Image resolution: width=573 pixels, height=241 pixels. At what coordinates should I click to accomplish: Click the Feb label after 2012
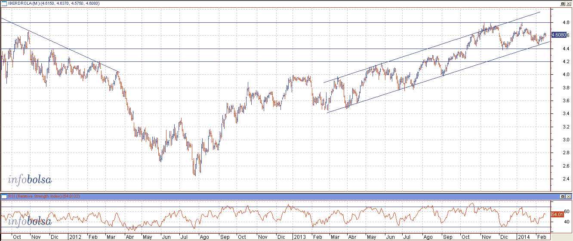click(x=92, y=237)
